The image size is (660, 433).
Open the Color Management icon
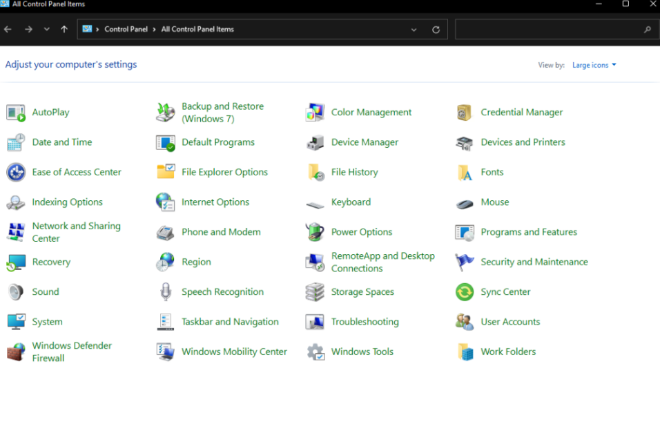click(x=315, y=113)
